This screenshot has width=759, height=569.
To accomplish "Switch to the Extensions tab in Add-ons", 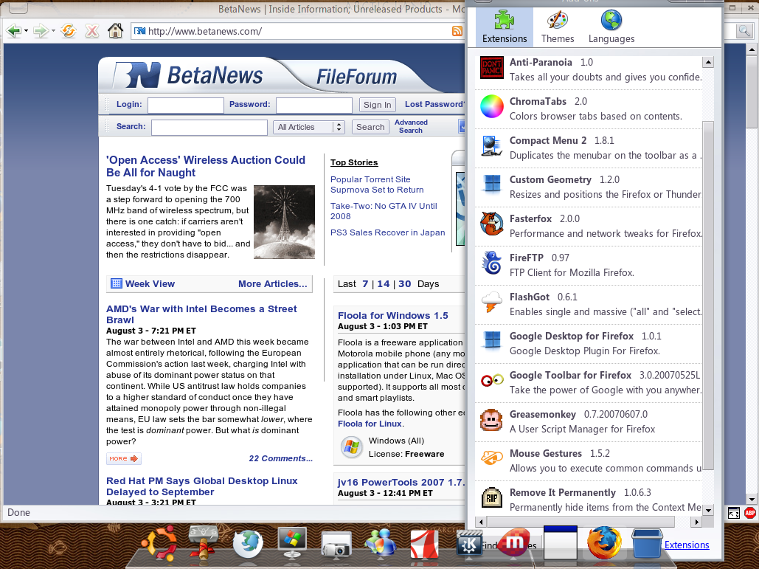I will [505, 27].
